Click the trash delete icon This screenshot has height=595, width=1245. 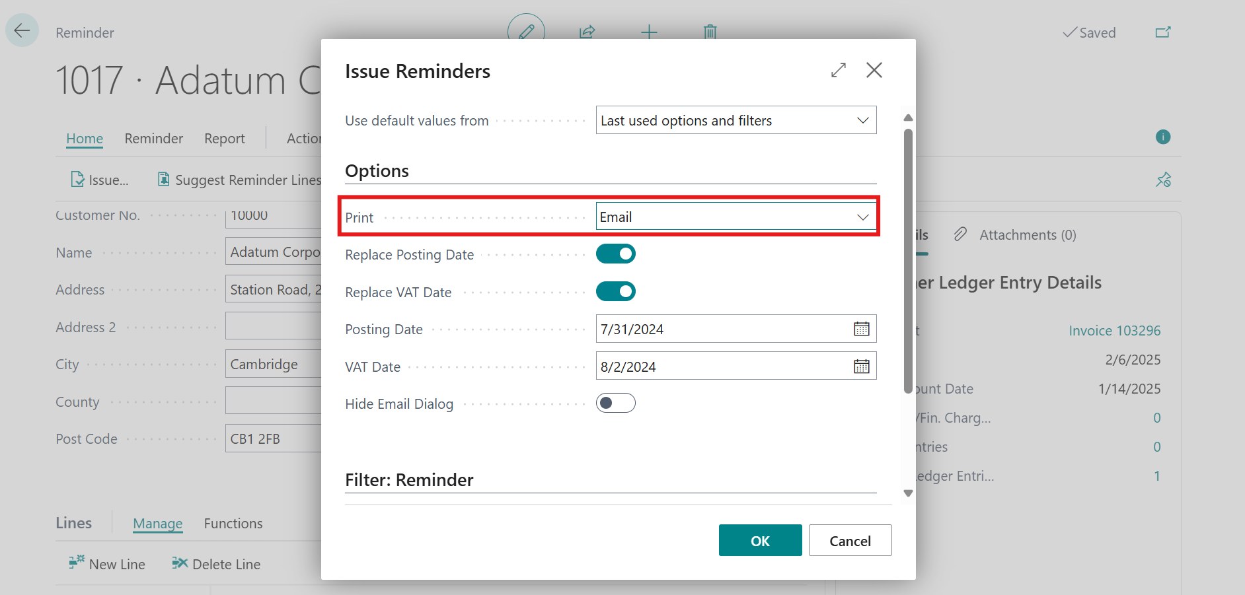[710, 32]
